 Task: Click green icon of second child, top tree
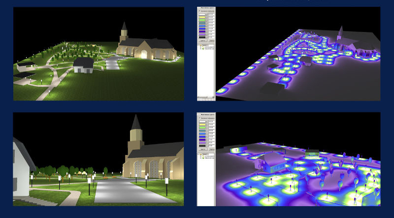point(203,49)
